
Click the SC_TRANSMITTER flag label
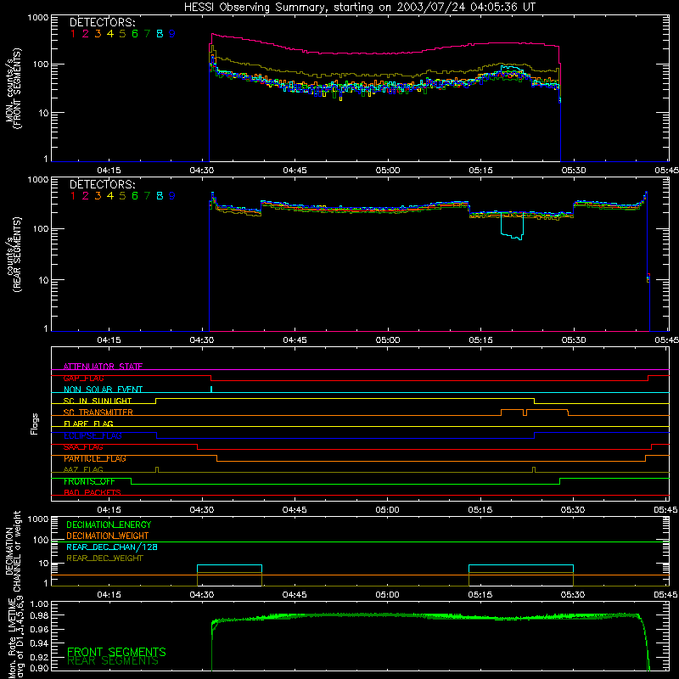click(98, 412)
